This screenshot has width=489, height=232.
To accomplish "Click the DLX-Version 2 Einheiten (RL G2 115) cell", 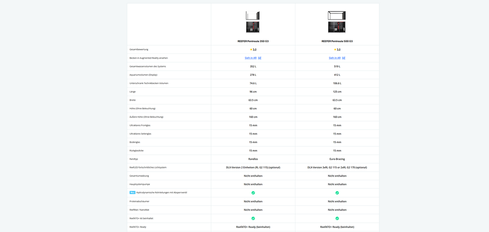I will 253,168.
